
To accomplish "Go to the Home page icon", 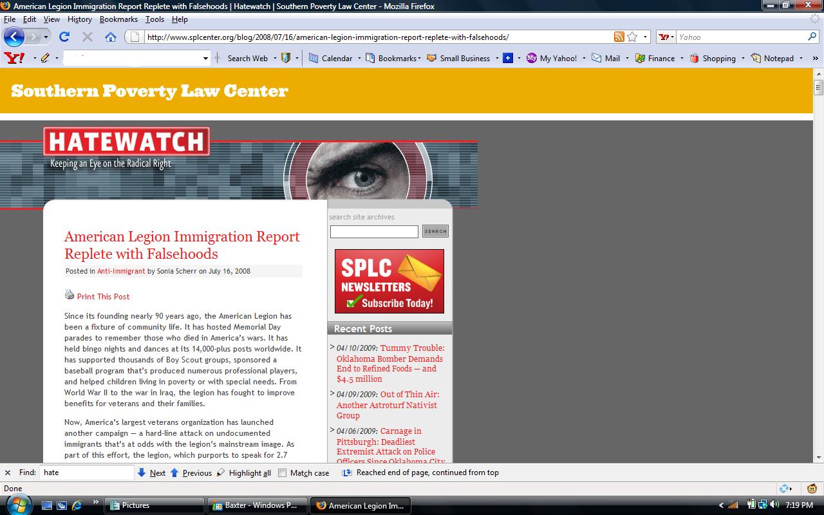I will pos(111,37).
